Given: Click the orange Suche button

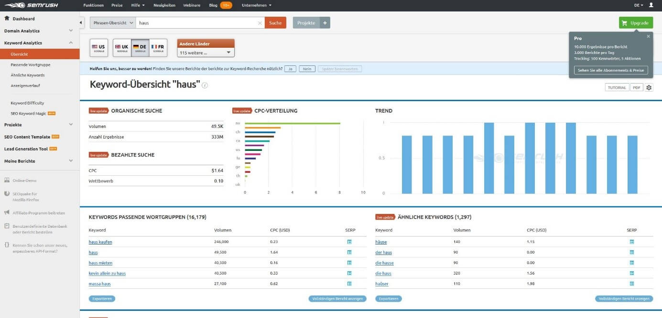Looking at the screenshot, I should [x=275, y=23].
